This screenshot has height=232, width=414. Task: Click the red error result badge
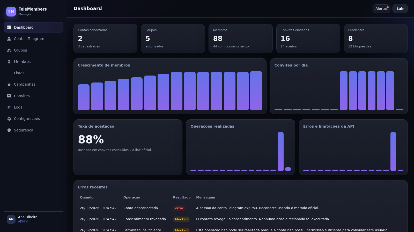coord(179,208)
